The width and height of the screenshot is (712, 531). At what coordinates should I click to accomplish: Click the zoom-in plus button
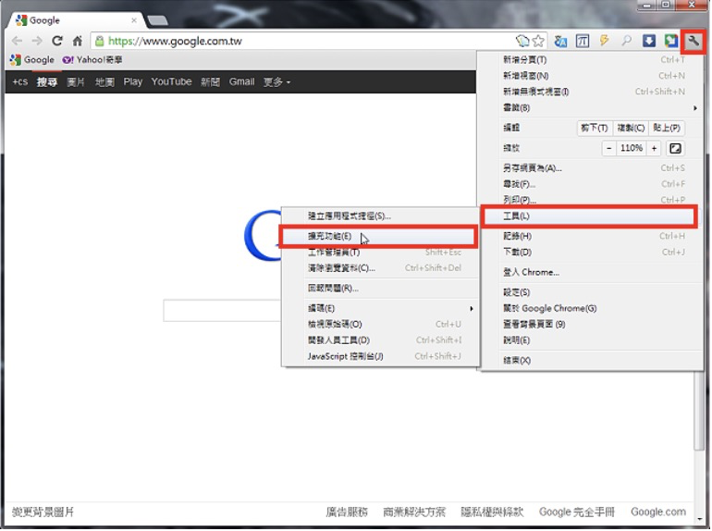(x=654, y=148)
